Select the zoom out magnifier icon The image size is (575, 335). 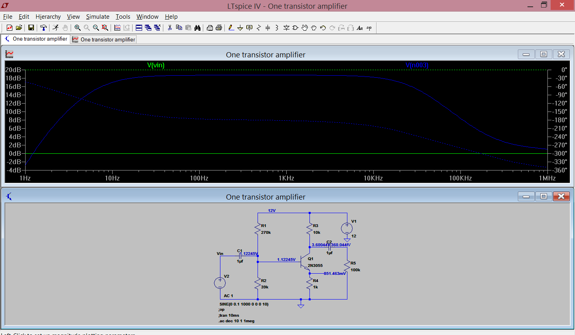click(96, 27)
